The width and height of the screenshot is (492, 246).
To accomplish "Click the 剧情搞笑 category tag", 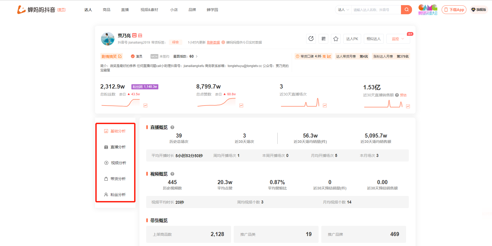I will tap(111, 56).
